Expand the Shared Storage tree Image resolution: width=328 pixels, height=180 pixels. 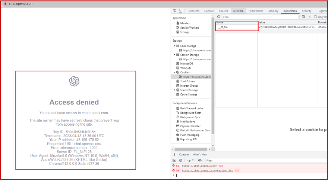[x=174, y=90]
